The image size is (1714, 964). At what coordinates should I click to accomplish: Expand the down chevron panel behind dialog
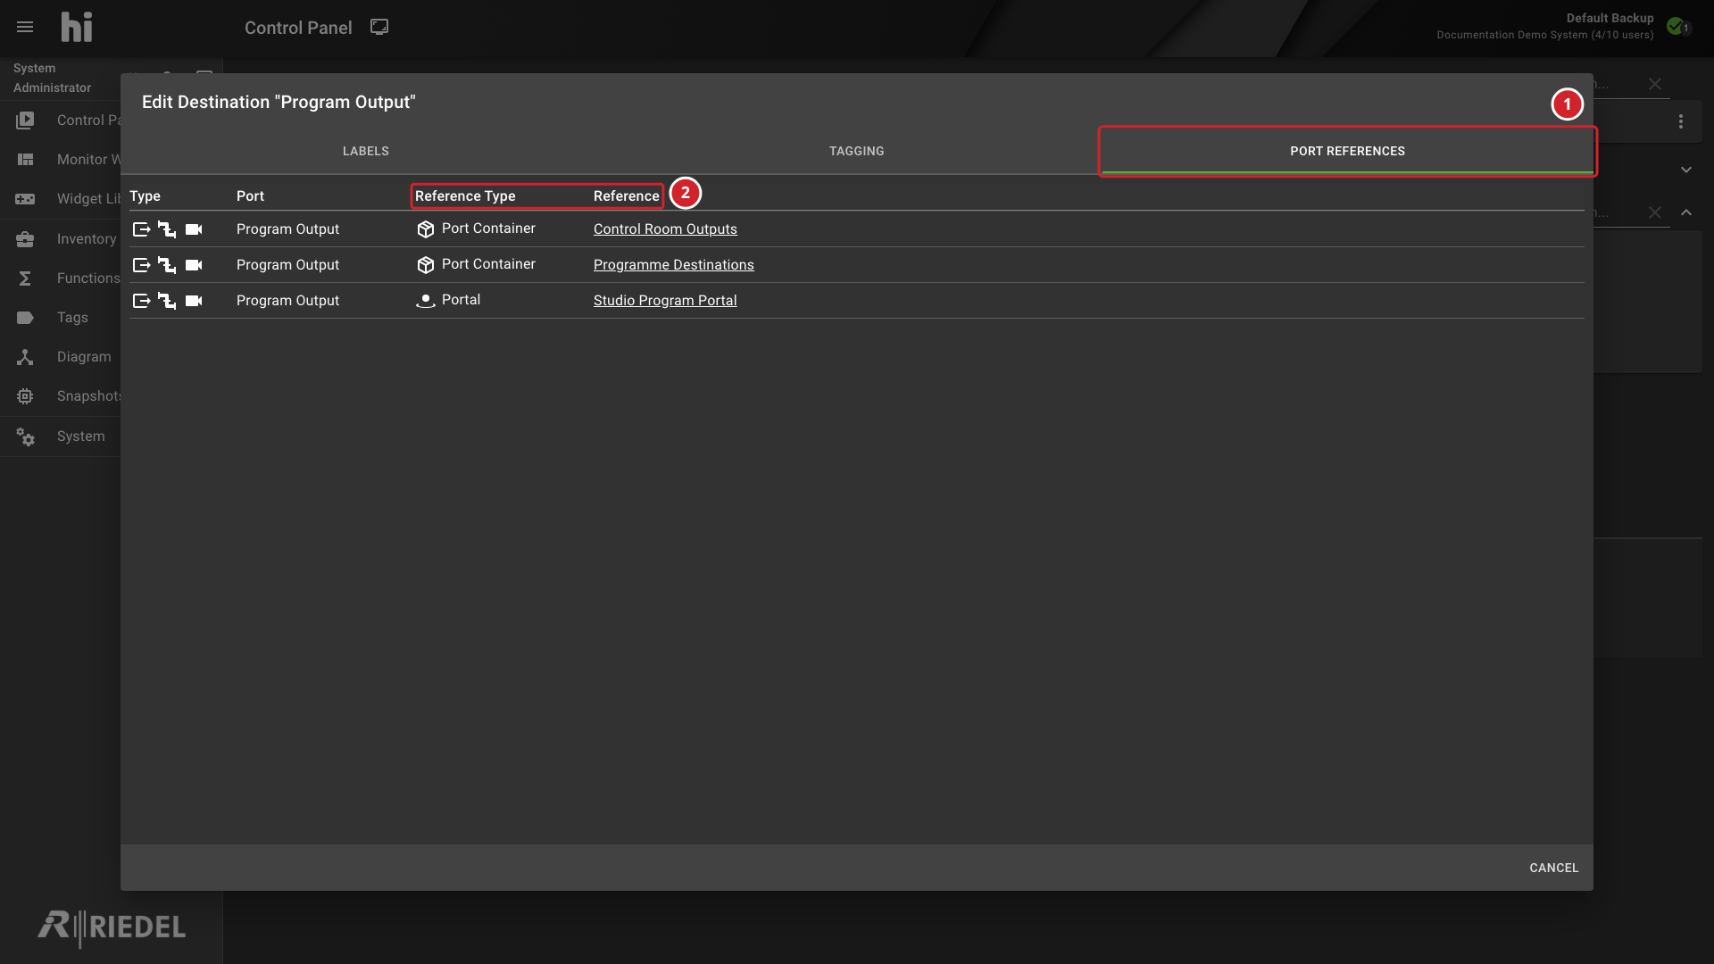point(1686,170)
